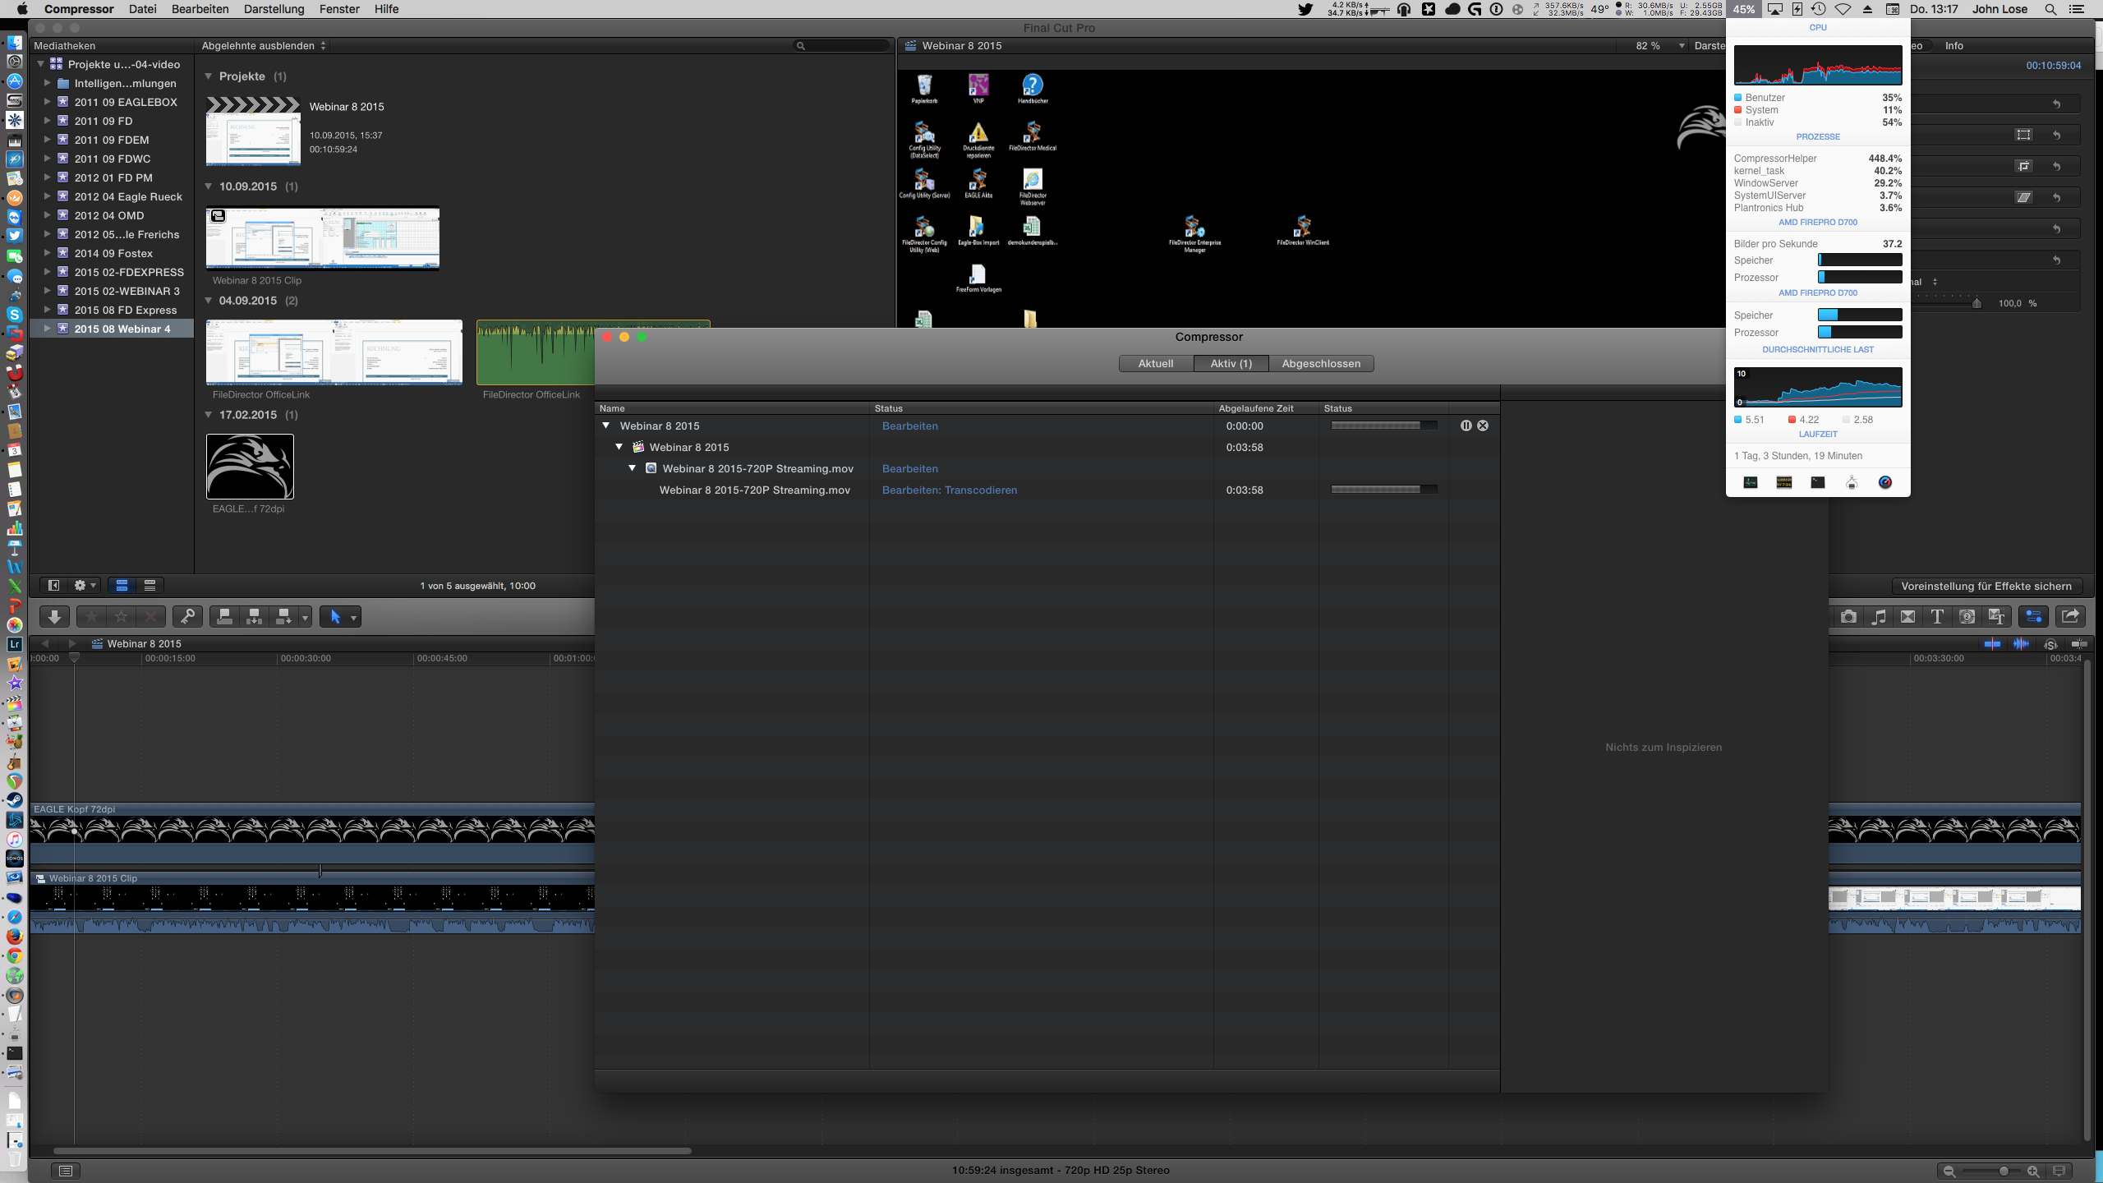This screenshot has width=2103, height=1183.
Task: Click LAUFZEIT link in CPU popup
Action: (x=1818, y=434)
